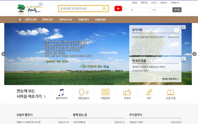Expand 문학가 산책 menu

coord(31,20)
